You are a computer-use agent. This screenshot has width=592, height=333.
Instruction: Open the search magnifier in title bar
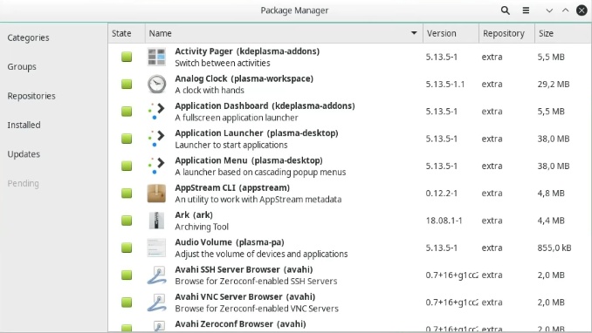coord(506,10)
